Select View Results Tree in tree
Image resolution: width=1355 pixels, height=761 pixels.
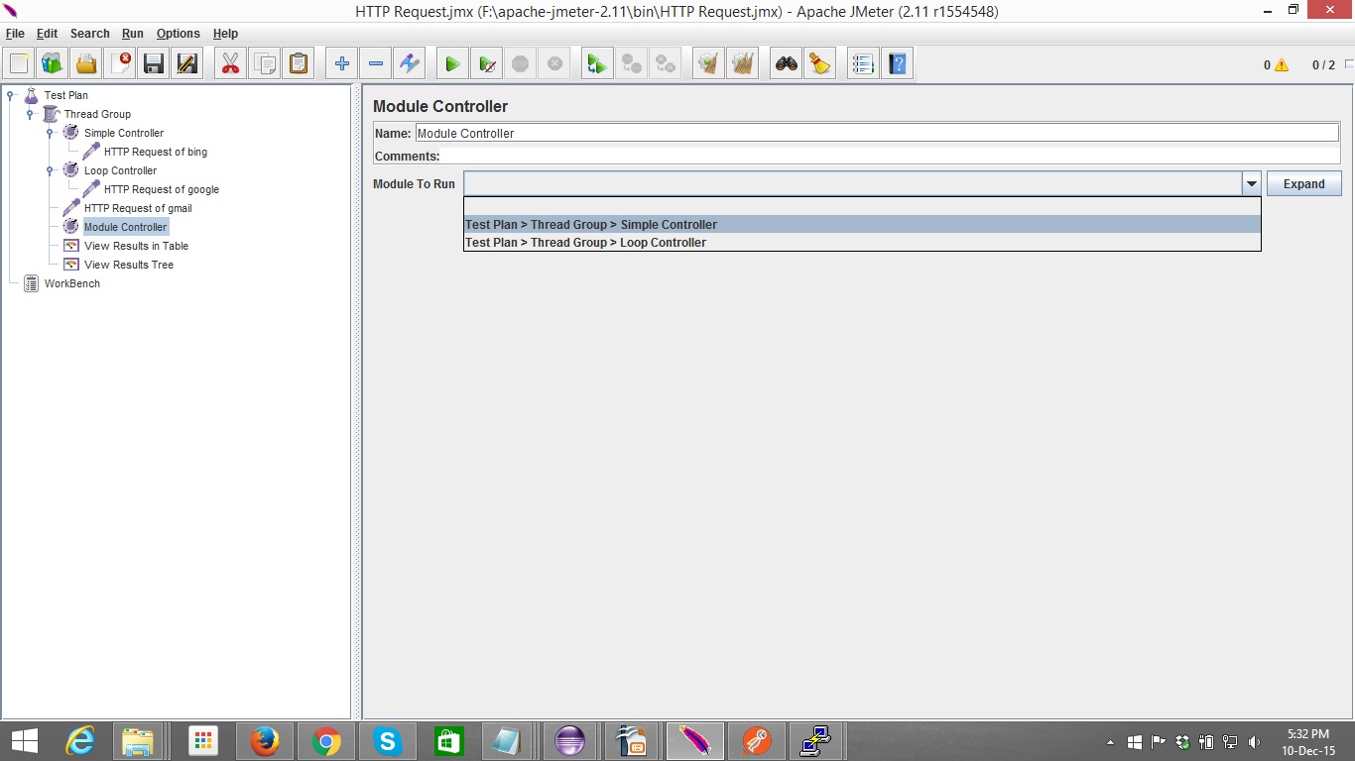click(128, 265)
